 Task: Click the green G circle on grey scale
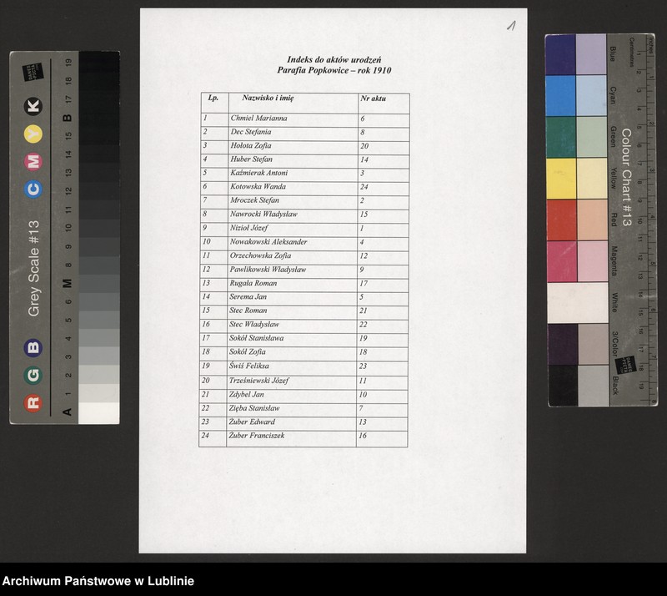click(x=33, y=376)
